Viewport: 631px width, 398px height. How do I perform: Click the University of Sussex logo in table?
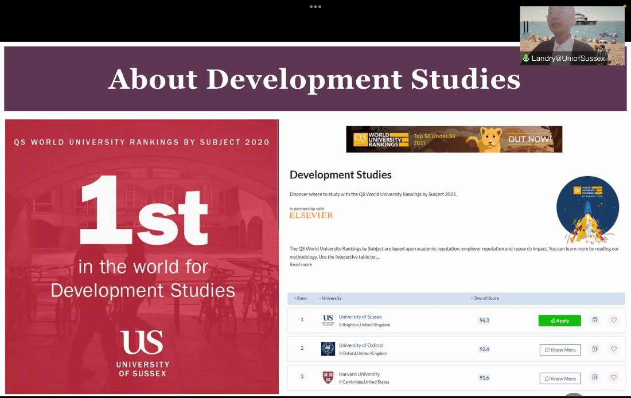coord(328,320)
